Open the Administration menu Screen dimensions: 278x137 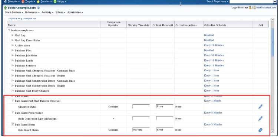tap(75, 13)
